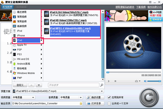Click the iPod device icon

14,31
